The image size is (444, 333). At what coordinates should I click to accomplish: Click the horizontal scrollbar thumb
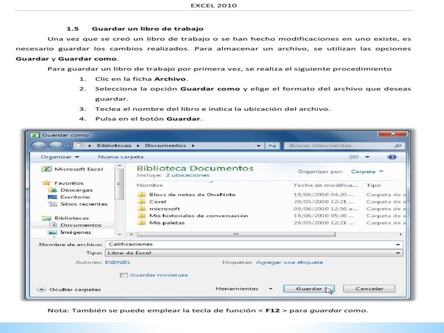pos(236,235)
